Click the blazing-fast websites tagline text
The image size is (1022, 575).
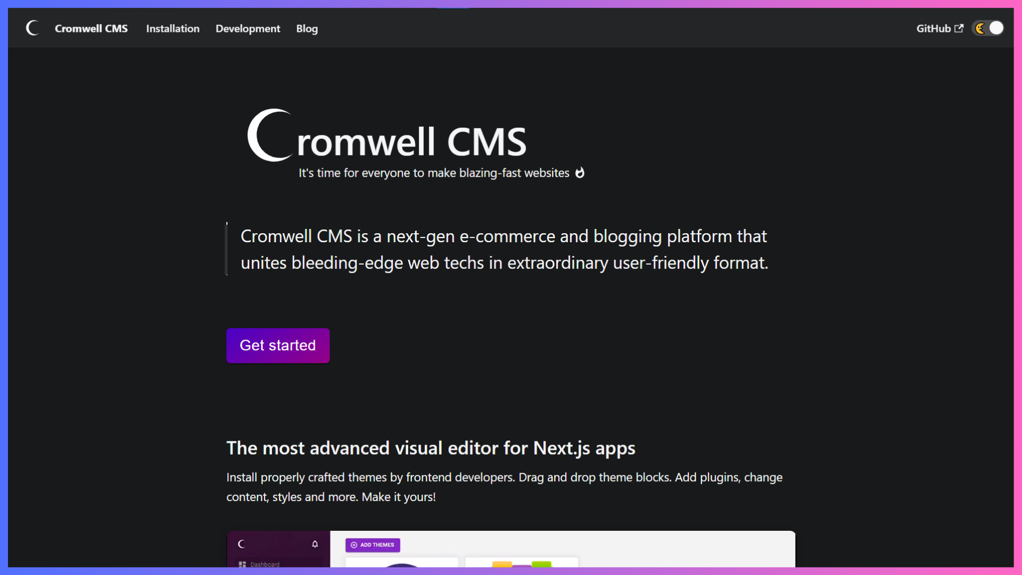pos(434,173)
